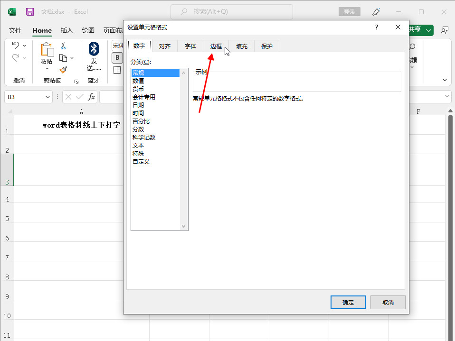Click the category list scroll-down arrow
Screen dimensions: 455x341
pyautogui.click(x=183, y=226)
